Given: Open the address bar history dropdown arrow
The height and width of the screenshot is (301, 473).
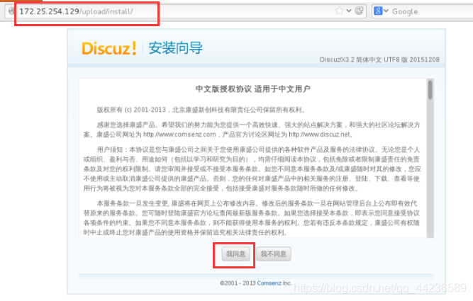Looking at the screenshot, I should point(349,11).
